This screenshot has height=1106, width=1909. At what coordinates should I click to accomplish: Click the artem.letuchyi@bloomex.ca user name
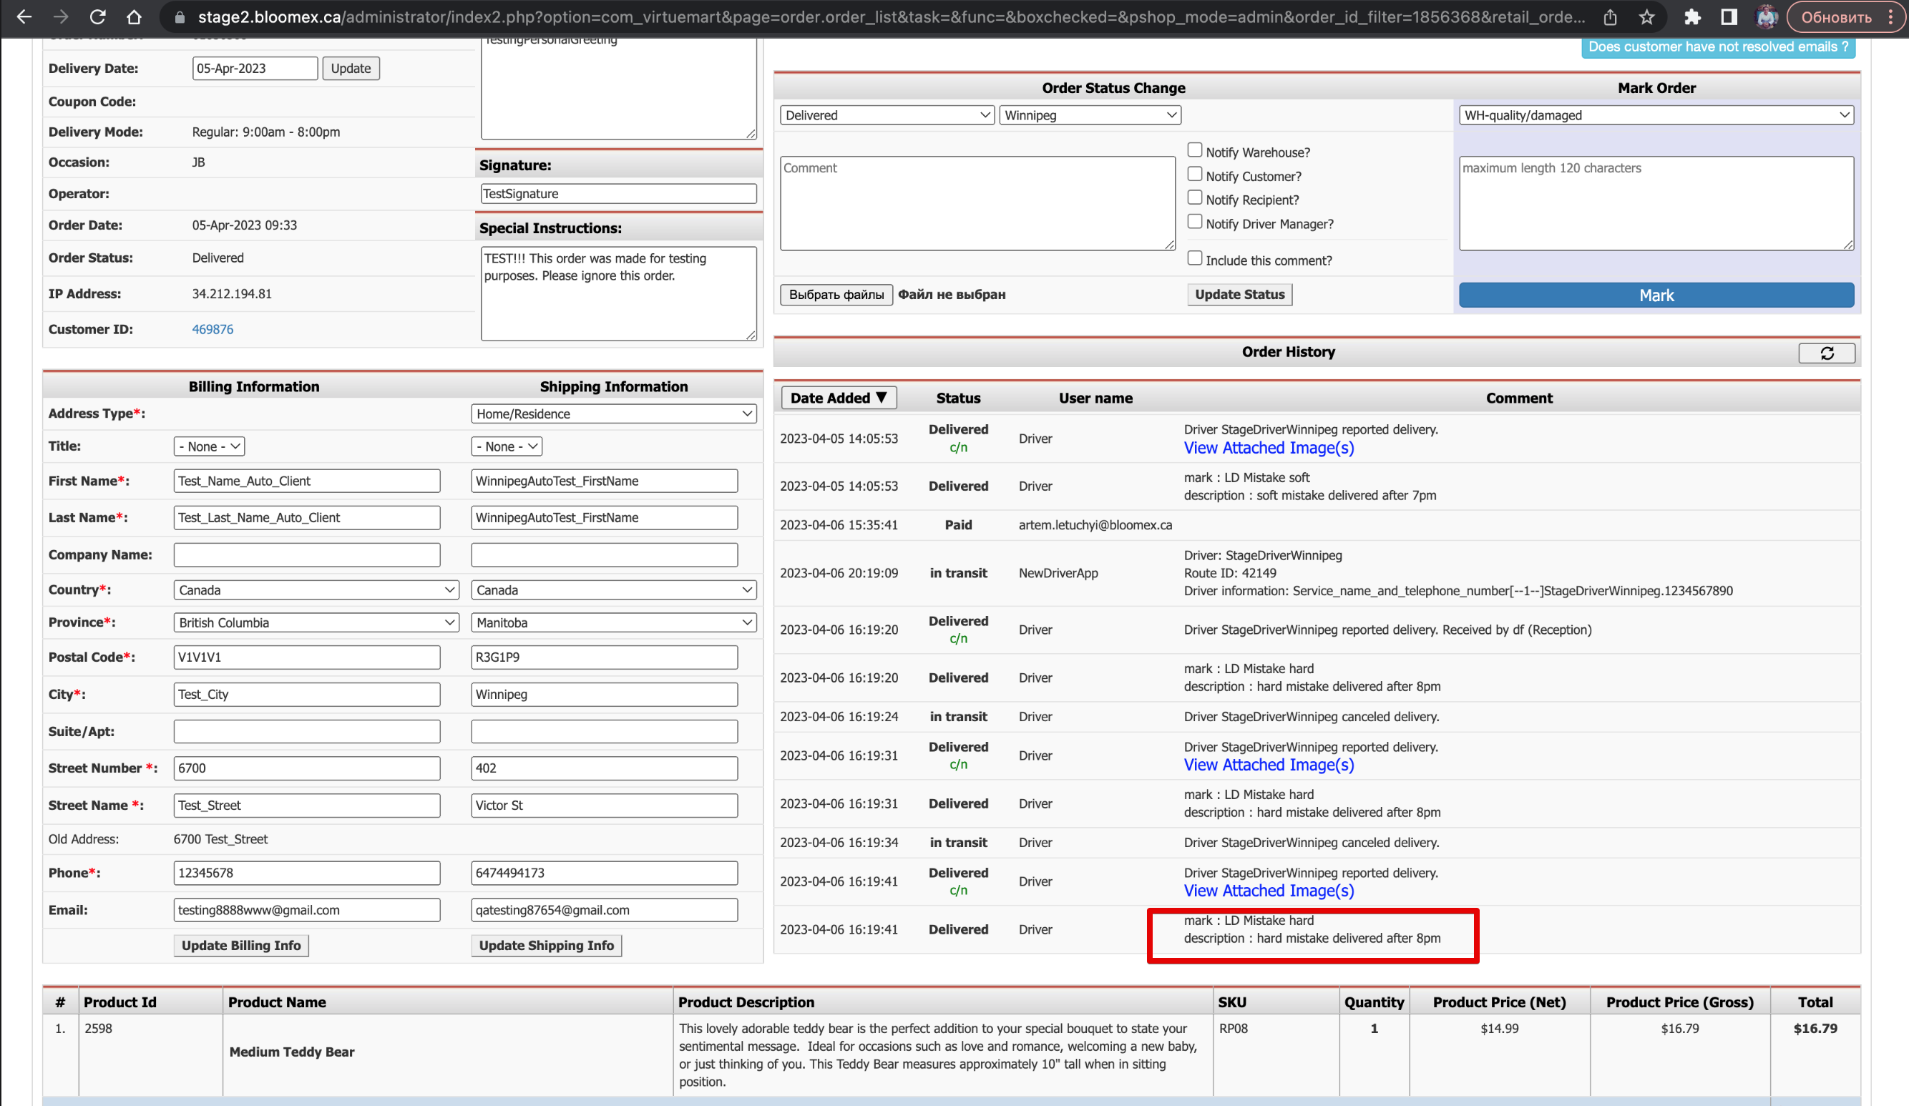(x=1095, y=525)
